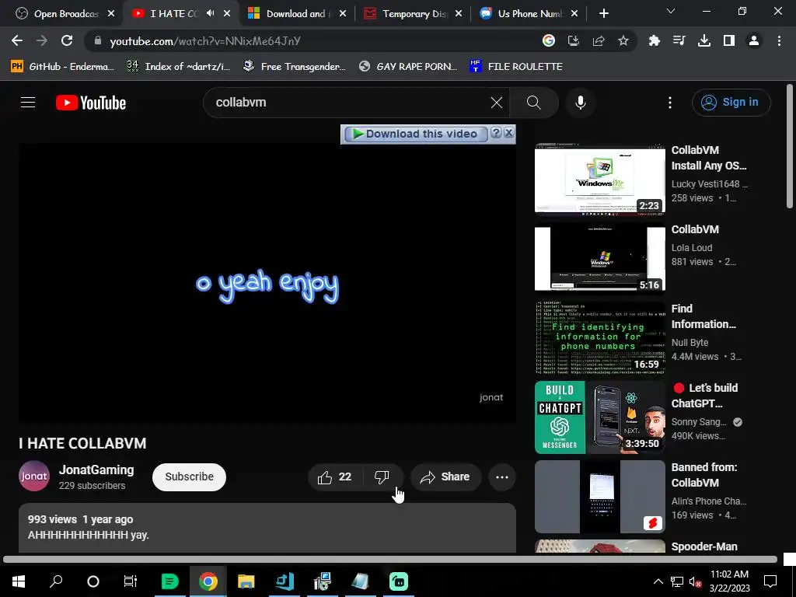Open Build ChatGPT Messenger thumbnail
This screenshot has height=597, width=796.
(599, 417)
